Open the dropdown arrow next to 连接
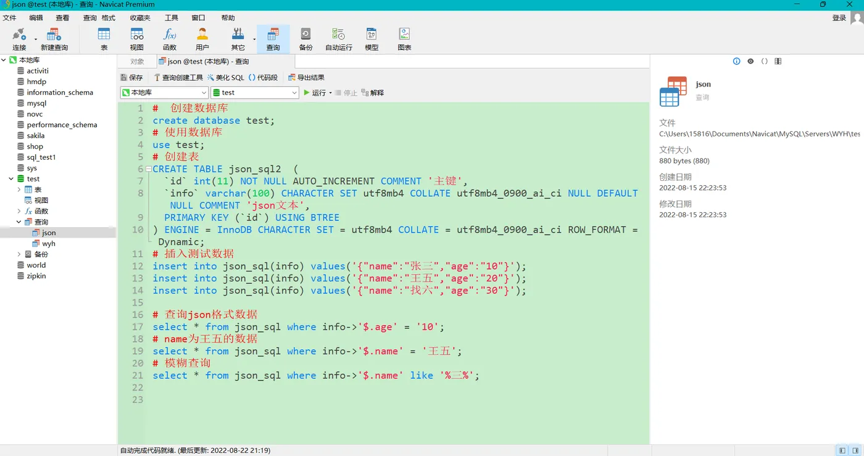Screen dimensions: 864x456 36,39
